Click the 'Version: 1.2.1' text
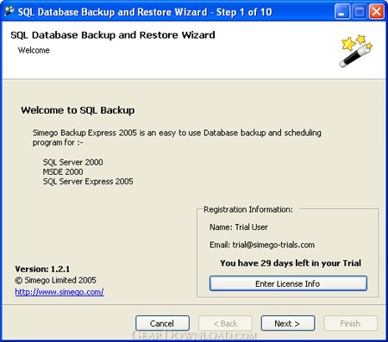The image size is (388, 342). tap(42, 269)
